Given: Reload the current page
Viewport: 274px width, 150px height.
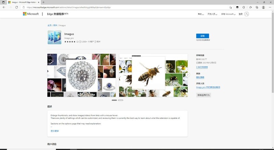Looking at the screenshot, I should tap(16, 7).
